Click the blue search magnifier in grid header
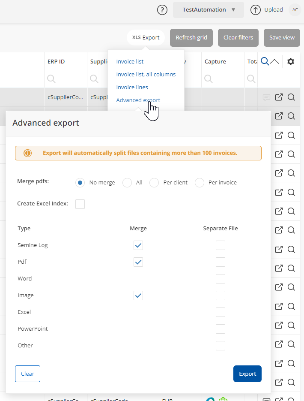Image resolution: width=304 pixels, height=401 pixels. click(x=265, y=62)
